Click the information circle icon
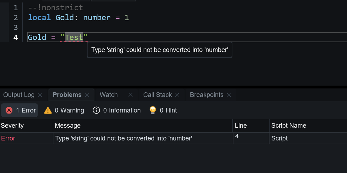The image size is (347, 173). 96,110
